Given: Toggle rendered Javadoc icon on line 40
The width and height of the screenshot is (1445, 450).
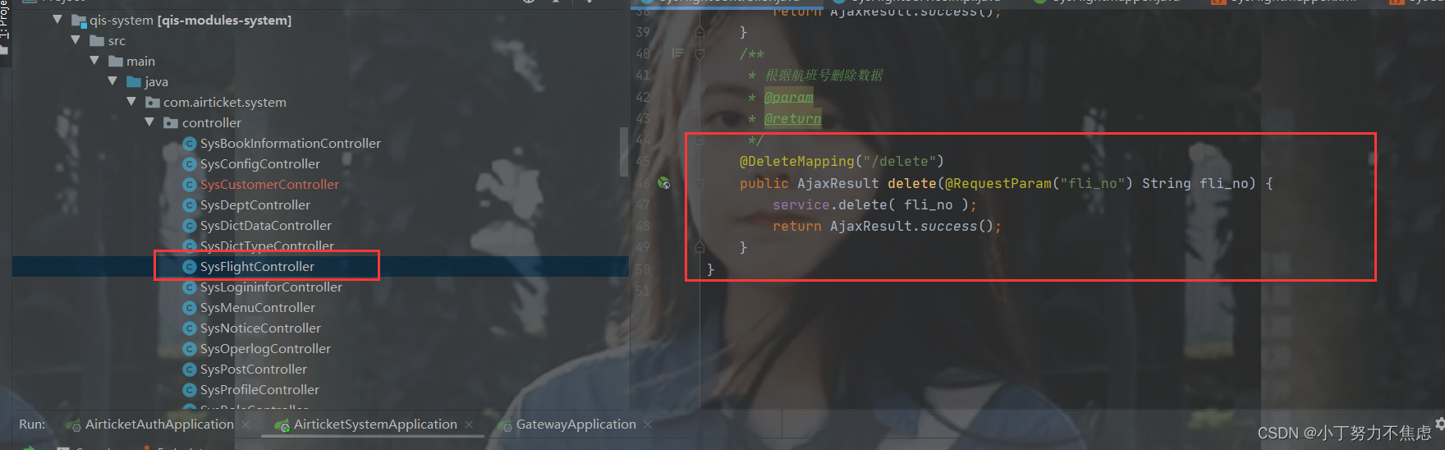Looking at the screenshot, I should tap(677, 53).
